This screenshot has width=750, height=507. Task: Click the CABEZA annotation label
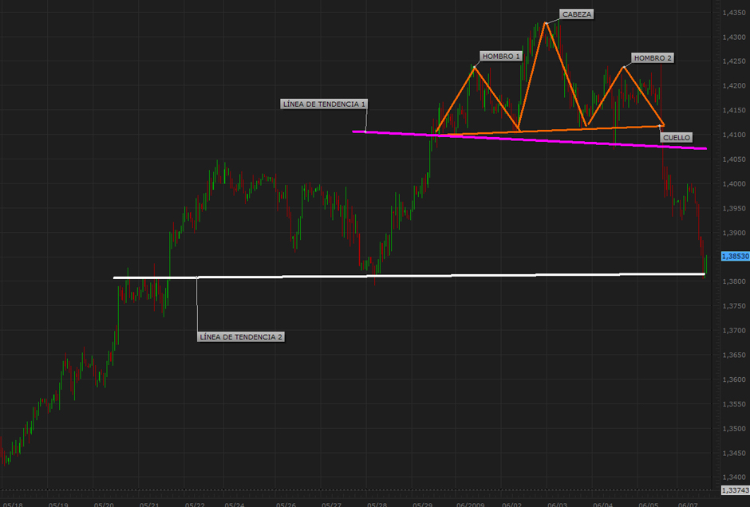577,14
